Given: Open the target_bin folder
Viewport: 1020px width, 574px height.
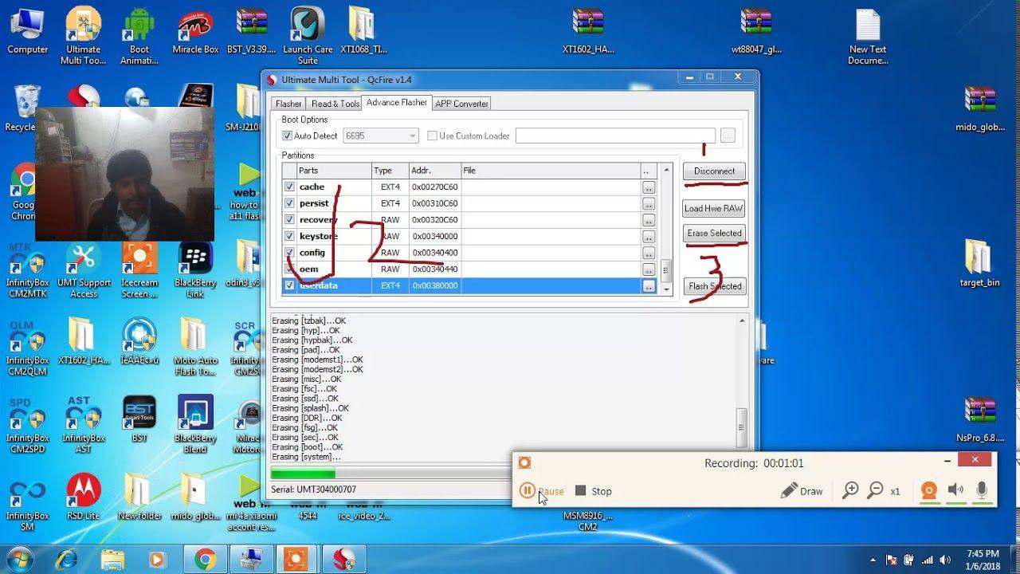Looking at the screenshot, I should coord(979,263).
